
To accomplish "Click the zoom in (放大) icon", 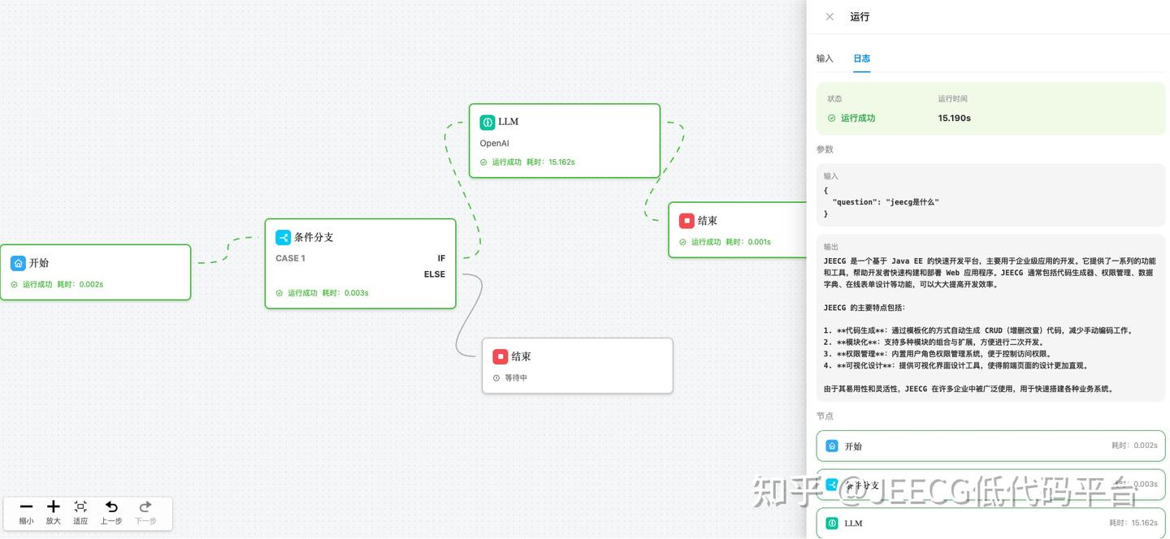I will tap(54, 507).
